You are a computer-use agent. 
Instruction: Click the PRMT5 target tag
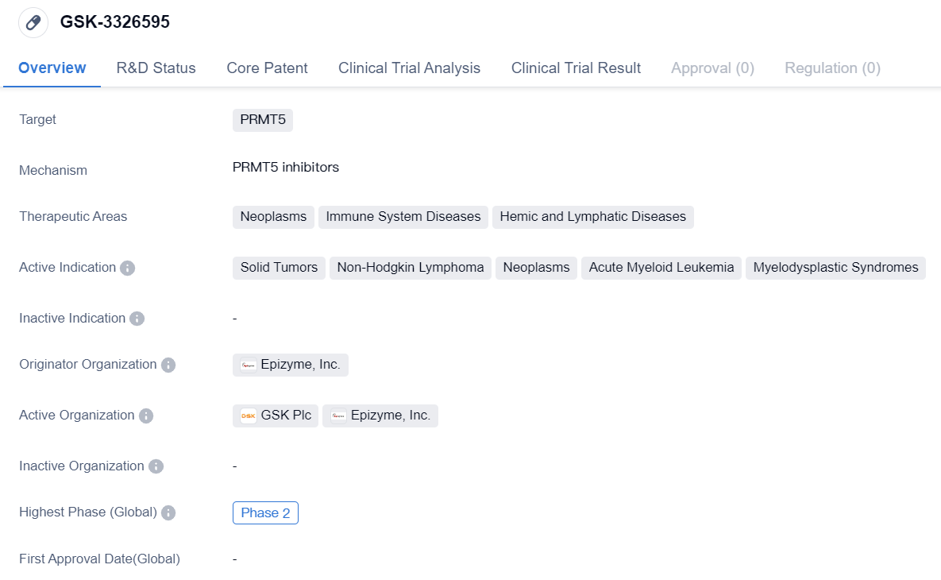(x=263, y=120)
